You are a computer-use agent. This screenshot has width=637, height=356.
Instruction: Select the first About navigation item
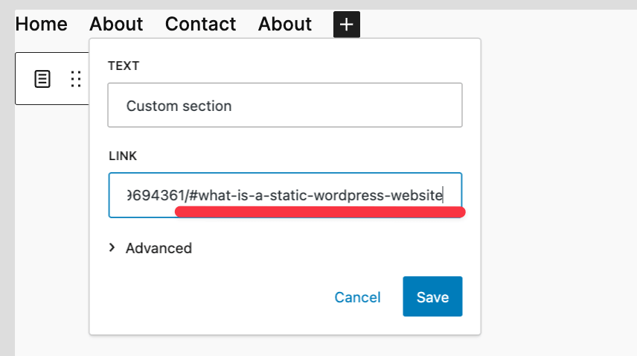pyautogui.click(x=116, y=25)
